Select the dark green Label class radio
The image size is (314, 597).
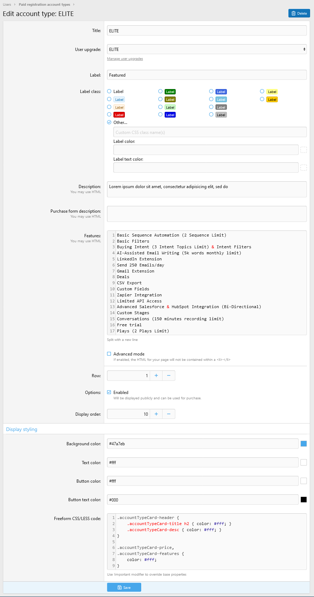(x=160, y=92)
